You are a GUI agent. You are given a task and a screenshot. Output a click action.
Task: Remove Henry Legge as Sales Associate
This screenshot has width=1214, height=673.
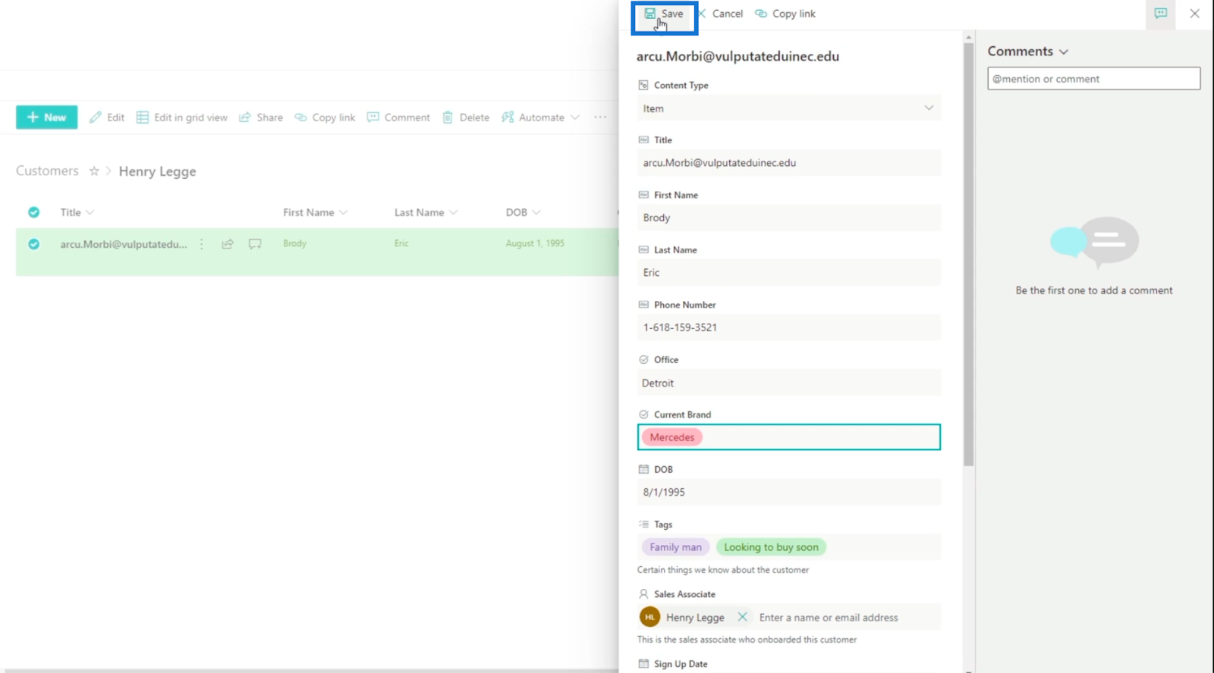(x=742, y=617)
